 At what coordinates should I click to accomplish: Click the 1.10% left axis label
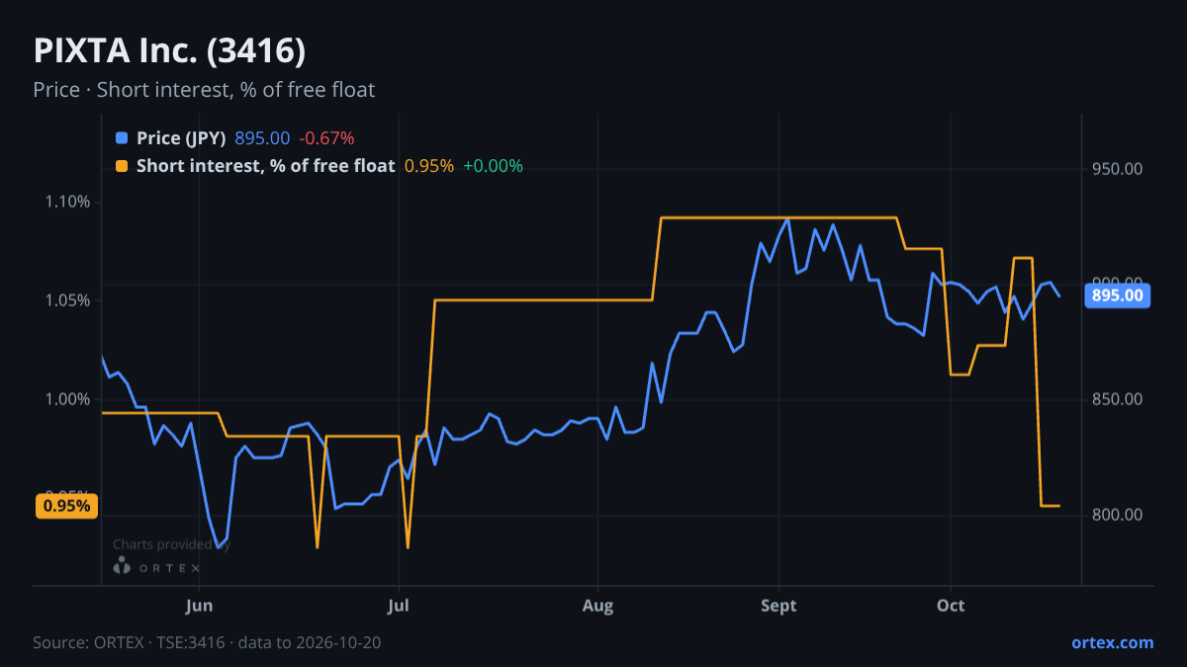(68, 202)
